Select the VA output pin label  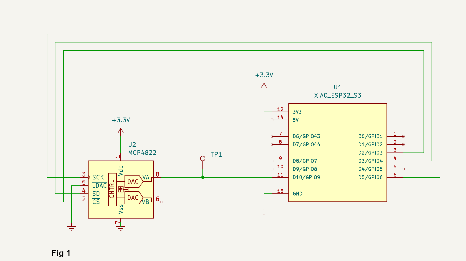[x=146, y=177]
